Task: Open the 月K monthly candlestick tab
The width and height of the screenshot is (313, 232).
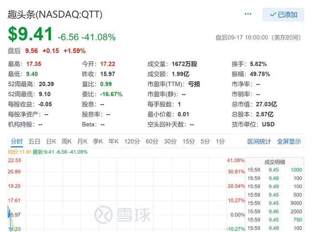Action: pyautogui.click(x=82, y=141)
